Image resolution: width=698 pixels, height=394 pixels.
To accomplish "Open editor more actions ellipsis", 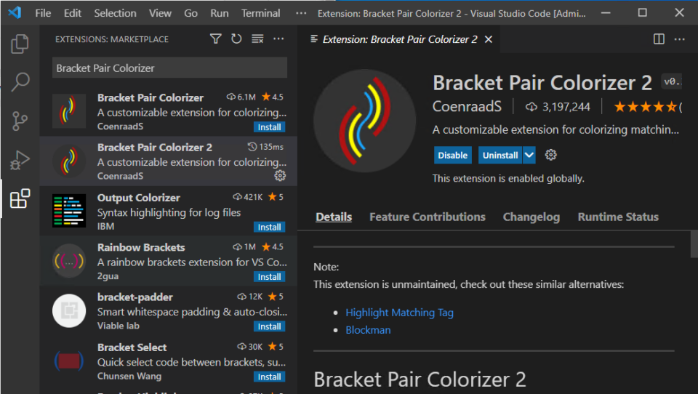I will coord(679,39).
